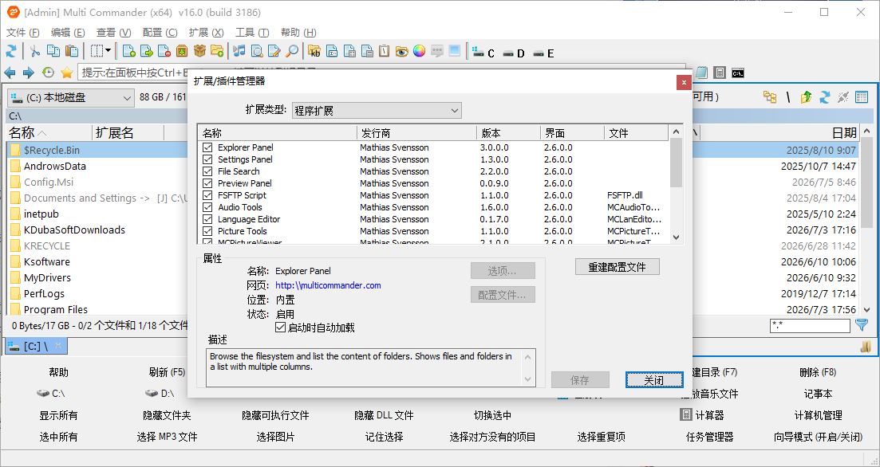Click the 重建配置文件 button
The image size is (880, 467).
[618, 267]
